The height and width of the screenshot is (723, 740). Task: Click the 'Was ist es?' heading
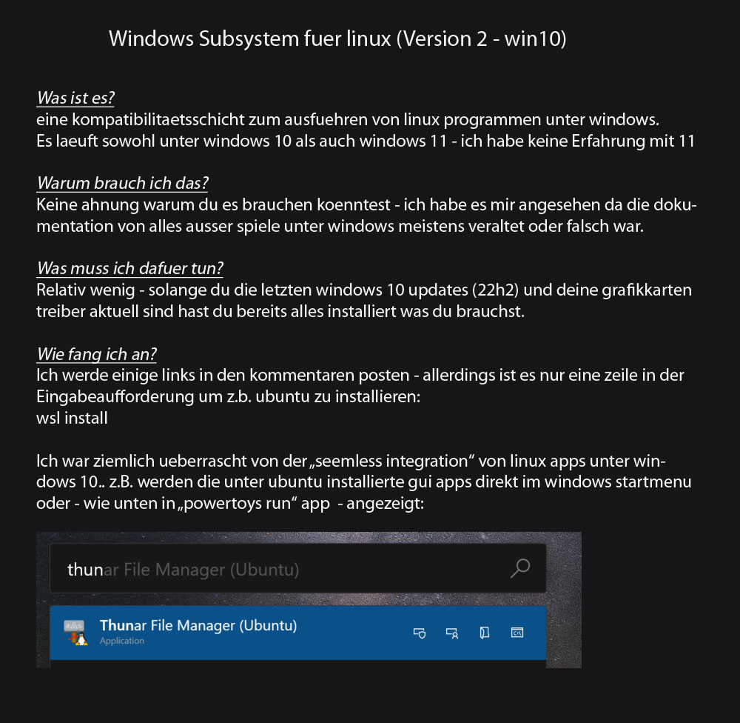pos(75,98)
